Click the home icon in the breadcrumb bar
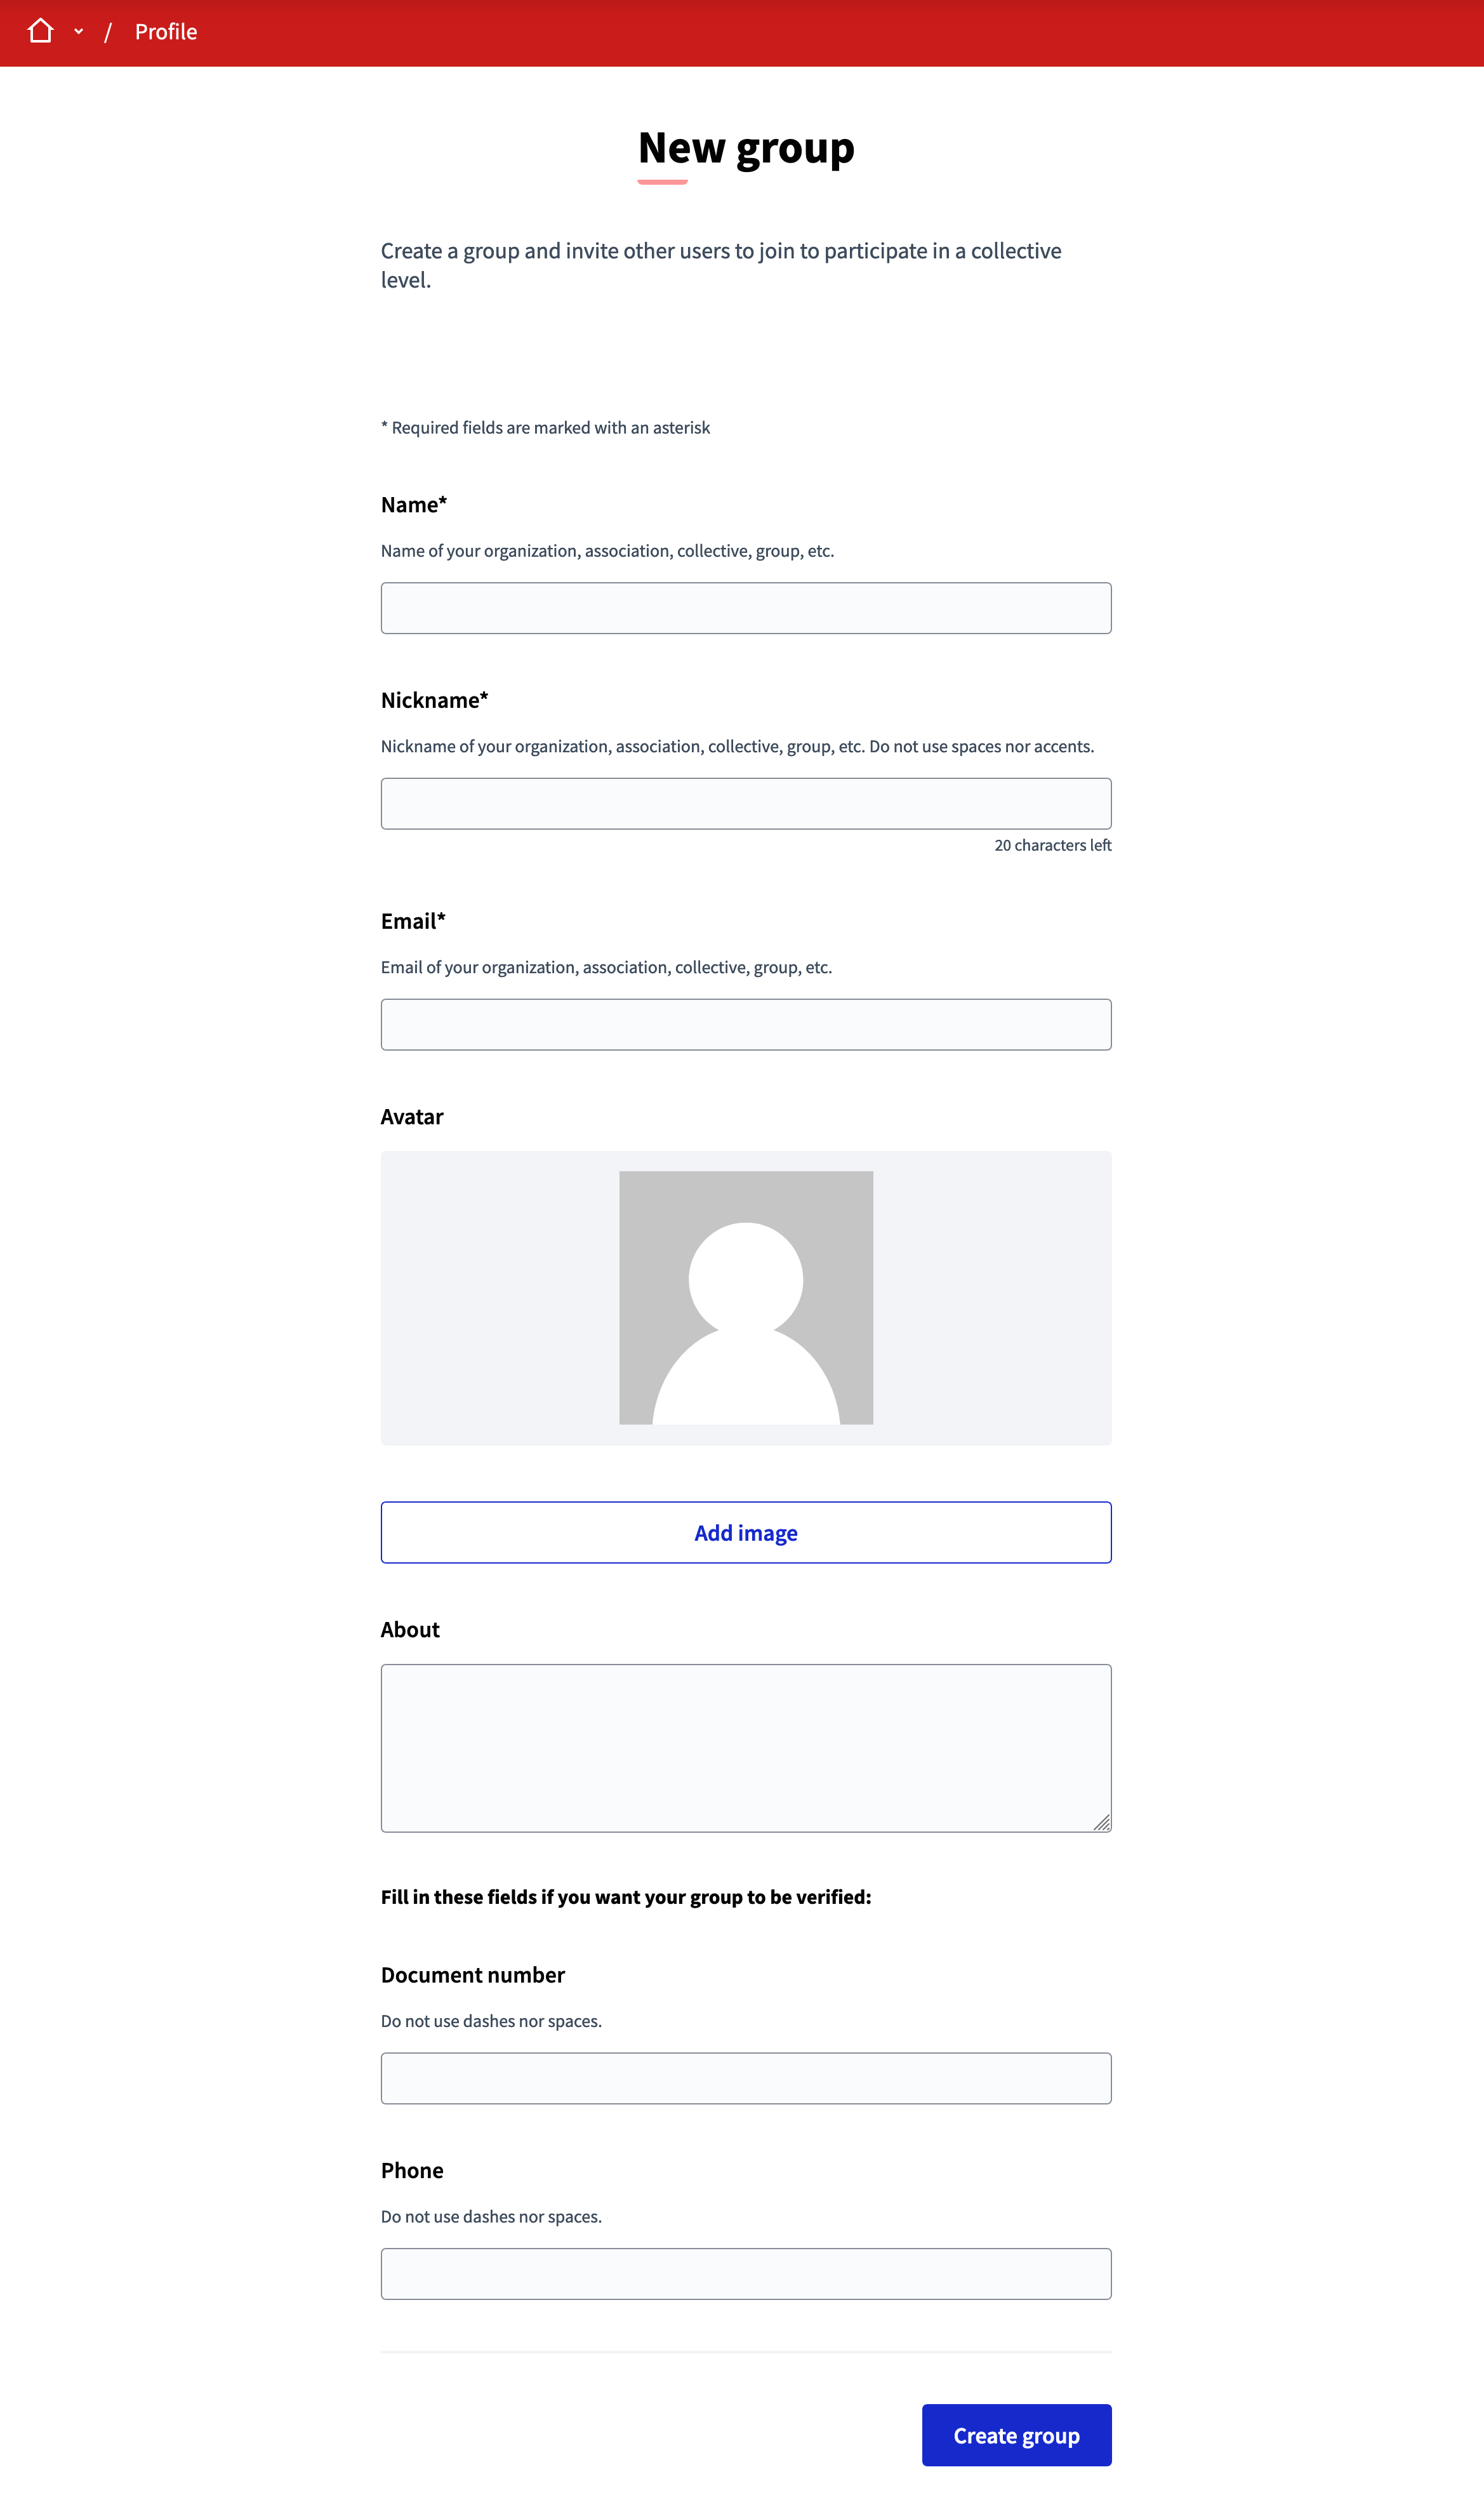This screenshot has height=2493, width=1484. [41, 31]
